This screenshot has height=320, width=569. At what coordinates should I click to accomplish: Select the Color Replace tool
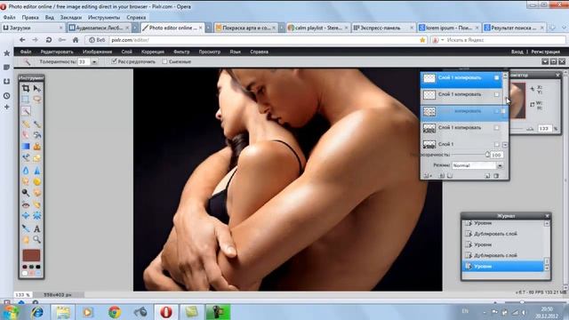point(26,158)
